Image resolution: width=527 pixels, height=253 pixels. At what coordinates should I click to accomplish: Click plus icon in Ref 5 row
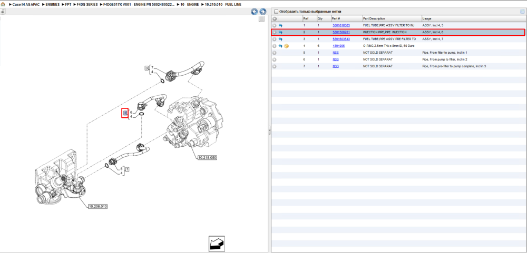275,53
